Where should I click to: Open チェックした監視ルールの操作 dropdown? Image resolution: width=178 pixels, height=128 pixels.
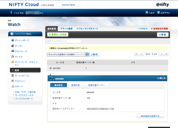68,54
